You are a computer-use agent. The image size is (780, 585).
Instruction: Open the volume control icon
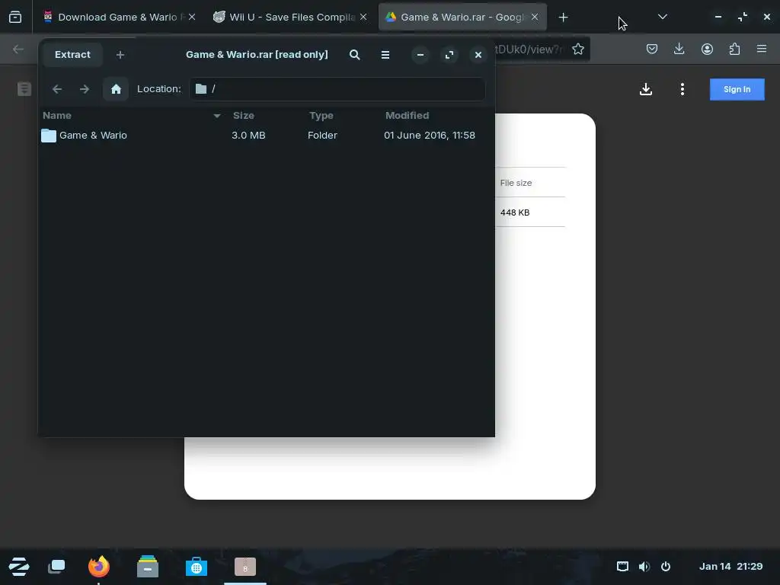pos(644,566)
